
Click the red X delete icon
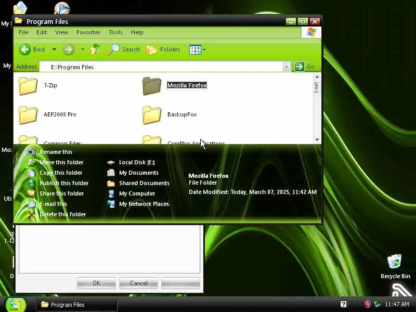(31, 214)
